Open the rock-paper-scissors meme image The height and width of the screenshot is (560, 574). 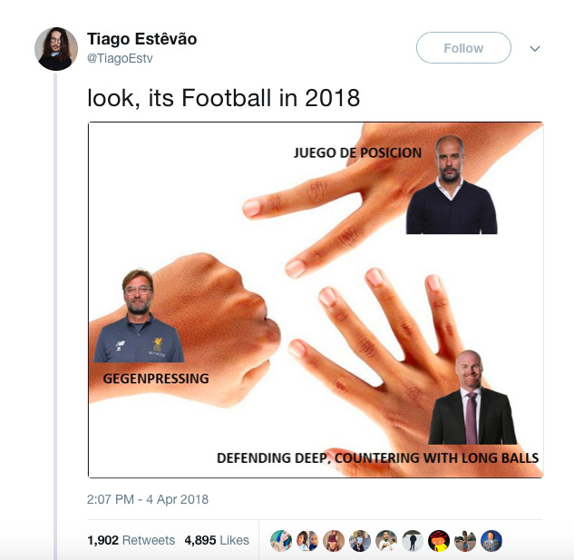pos(316,300)
